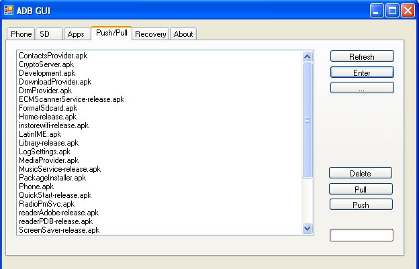The image size is (419, 269).
Task: Click the file list scrollbar thumb
Action: [x=308, y=120]
